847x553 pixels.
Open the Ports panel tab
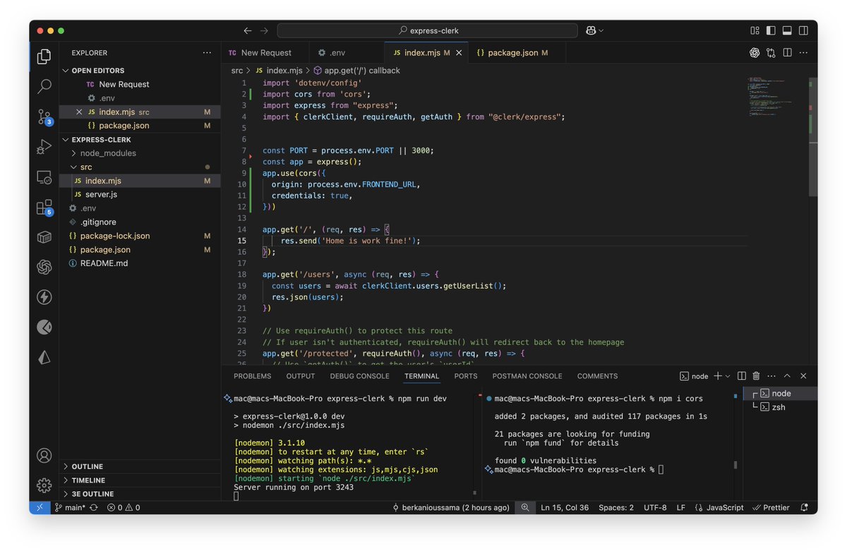[466, 376]
